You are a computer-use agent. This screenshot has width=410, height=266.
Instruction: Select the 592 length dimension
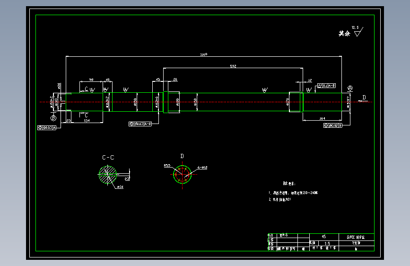tap(233, 66)
